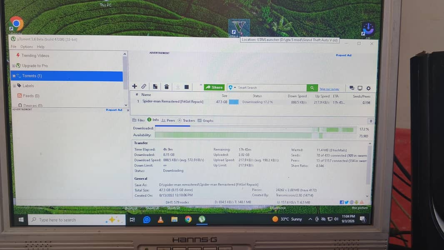Open Task View on the taskbar
The height and width of the screenshot is (250, 444).
132,220
